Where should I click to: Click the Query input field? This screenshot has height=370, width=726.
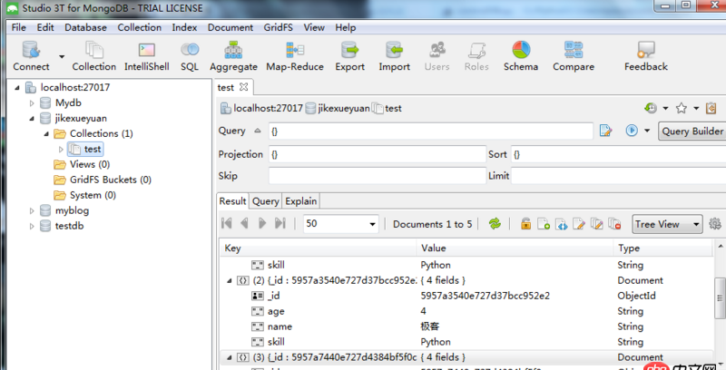(x=430, y=131)
